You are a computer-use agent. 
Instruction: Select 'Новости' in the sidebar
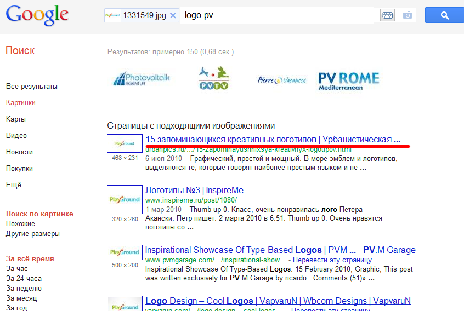click(19, 152)
